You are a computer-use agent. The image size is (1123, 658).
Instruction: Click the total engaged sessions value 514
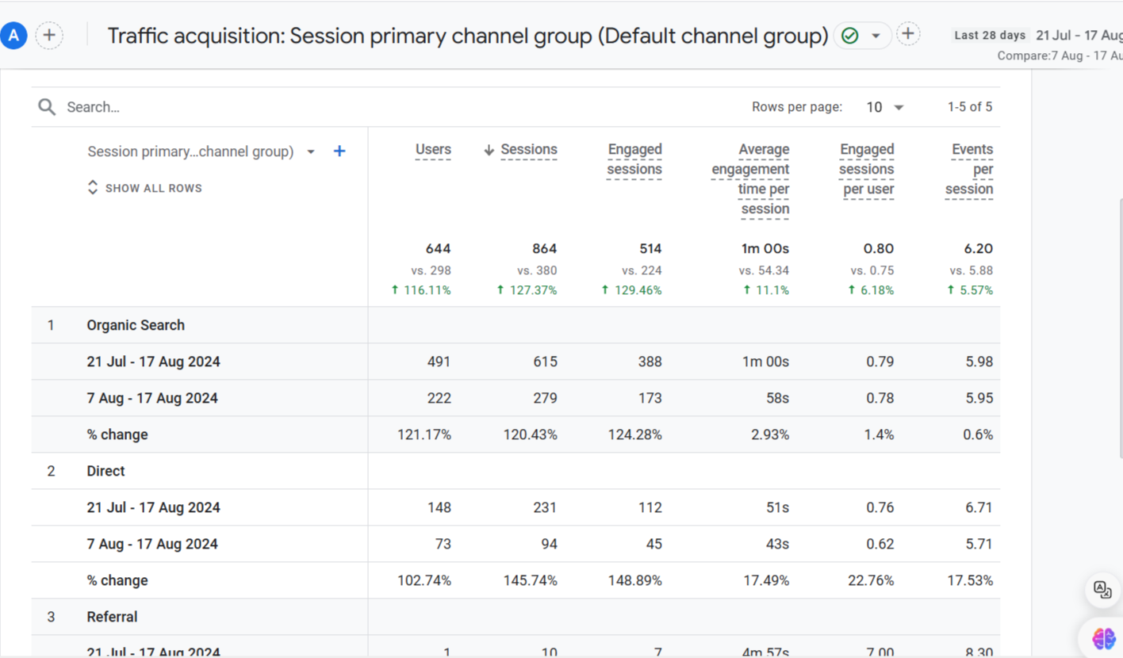coord(650,249)
